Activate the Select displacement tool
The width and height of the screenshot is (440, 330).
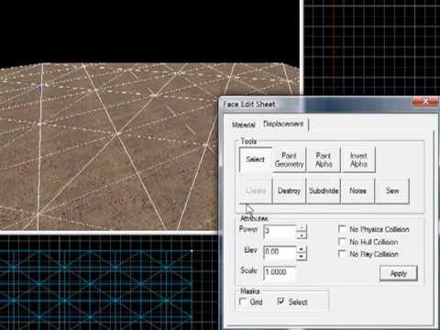tap(256, 159)
